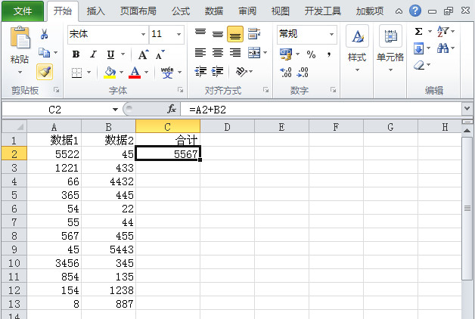
Task: Open font color dropdown arrow
Action: click(146, 73)
